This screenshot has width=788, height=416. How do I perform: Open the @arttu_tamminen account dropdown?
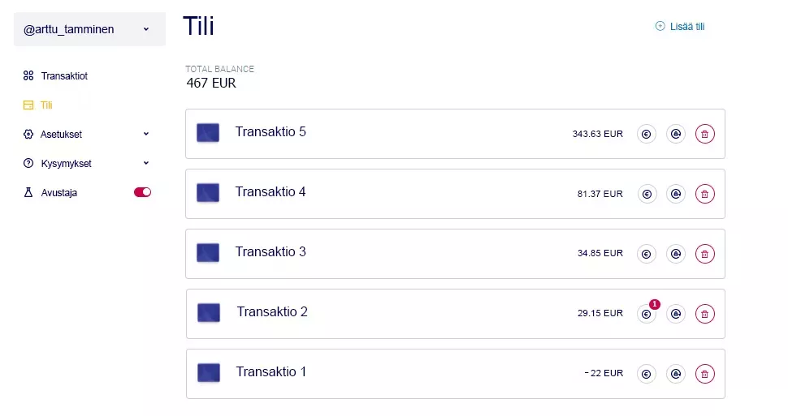89,29
